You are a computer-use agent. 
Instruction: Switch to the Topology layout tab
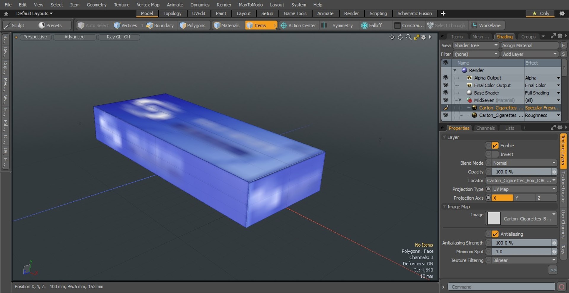pyautogui.click(x=172, y=14)
